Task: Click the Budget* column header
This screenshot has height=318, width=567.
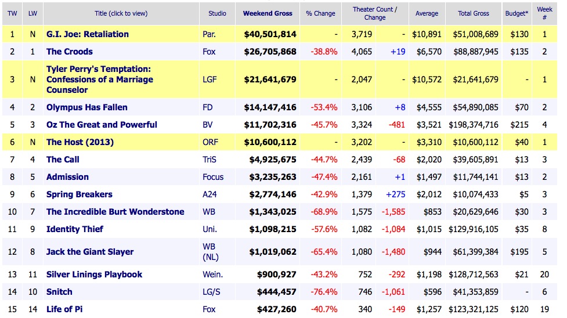Action: (x=515, y=13)
